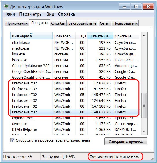The width and height of the screenshot is (157, 163).
Task: Click the Завершить процесс button
Action: pyautogui.click(x=126, y=141)
